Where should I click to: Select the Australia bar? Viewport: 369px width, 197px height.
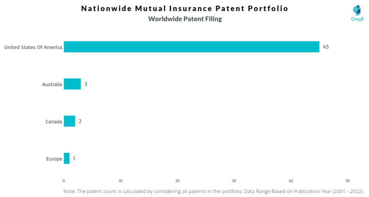[72, 84]
